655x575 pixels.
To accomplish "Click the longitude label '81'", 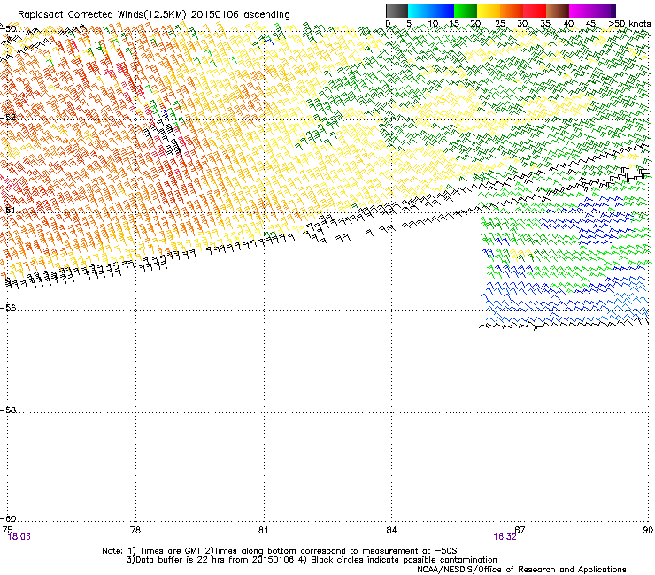I will point(263,530).
